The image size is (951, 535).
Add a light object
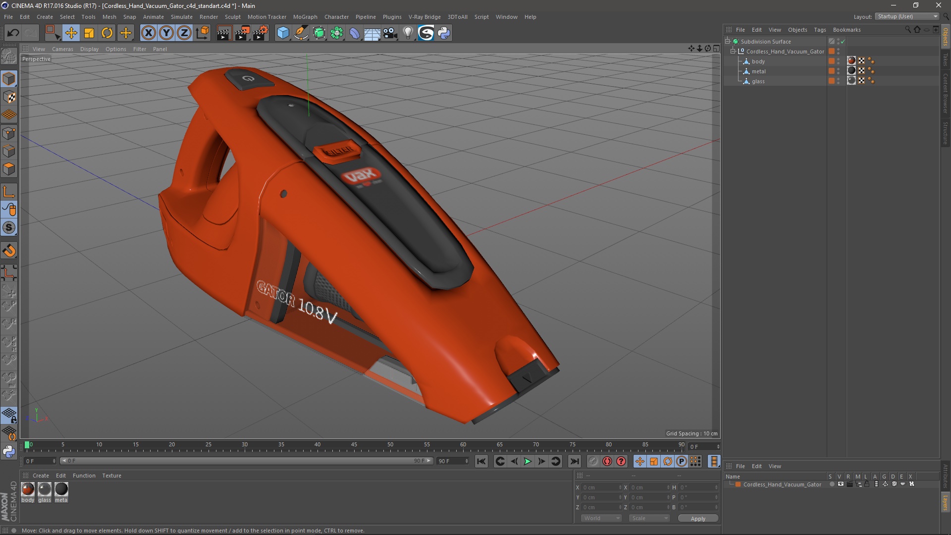[408, 33]
